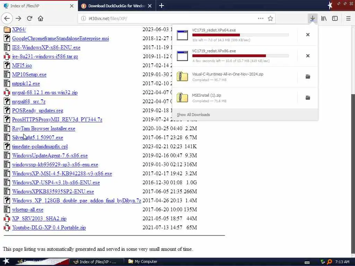Screen dimensions: 355x266
Task: Click the 7:13 AM taskbar clock
Action: (x=342, y=262)
